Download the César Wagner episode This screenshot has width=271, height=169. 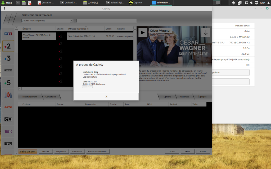click(206, 32)
